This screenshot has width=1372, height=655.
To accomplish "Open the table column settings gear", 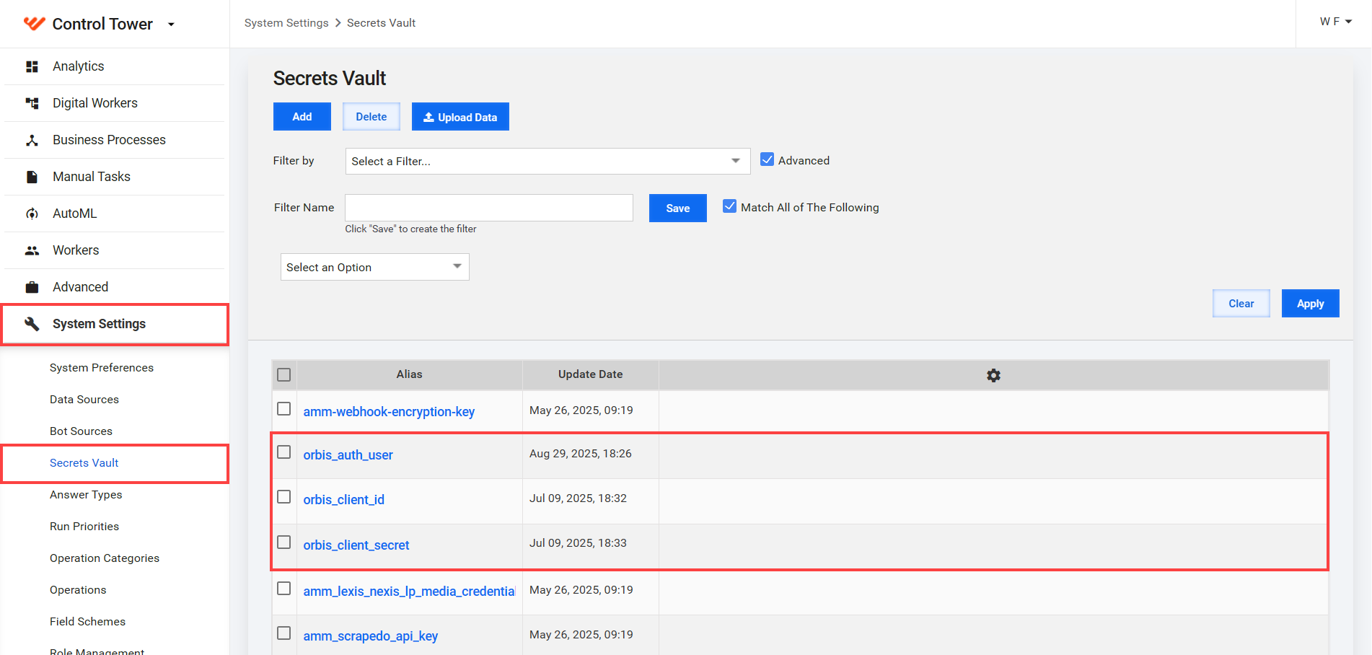I will click(x=993, y=375).
